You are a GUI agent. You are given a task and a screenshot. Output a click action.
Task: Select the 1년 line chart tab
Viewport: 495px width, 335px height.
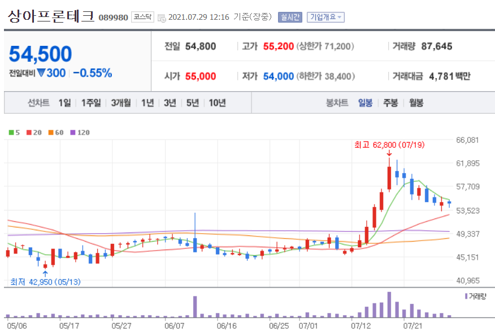[147, 103]
